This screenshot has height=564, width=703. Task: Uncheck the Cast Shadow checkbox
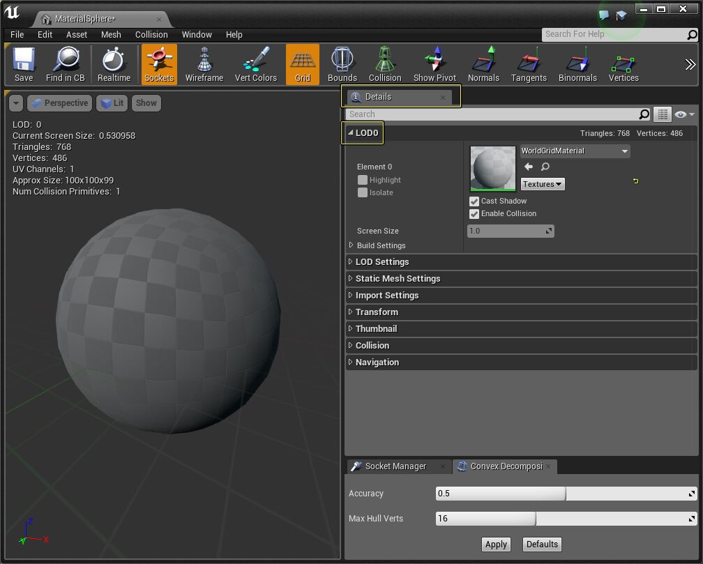click(474, 201)
